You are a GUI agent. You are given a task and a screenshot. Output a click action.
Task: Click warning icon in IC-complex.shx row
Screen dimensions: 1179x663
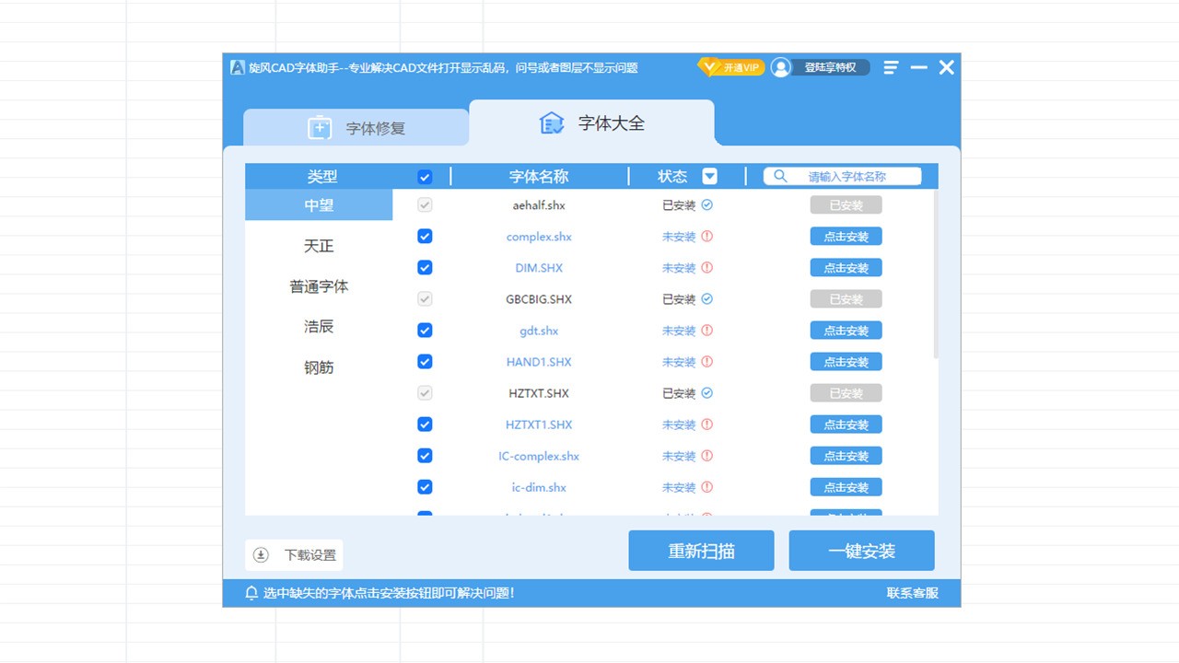point(707,455)
